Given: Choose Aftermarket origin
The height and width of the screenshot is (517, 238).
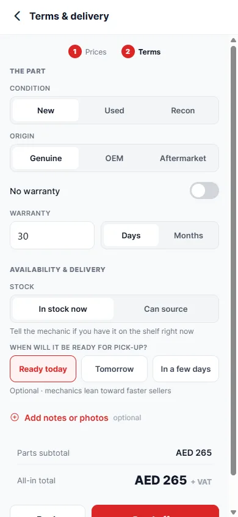Looking at the screenshot, I should [x=183, y=158].
